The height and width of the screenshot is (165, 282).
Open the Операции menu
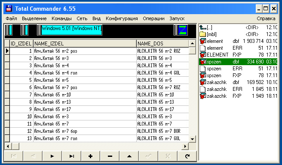[x=153, y=18]
